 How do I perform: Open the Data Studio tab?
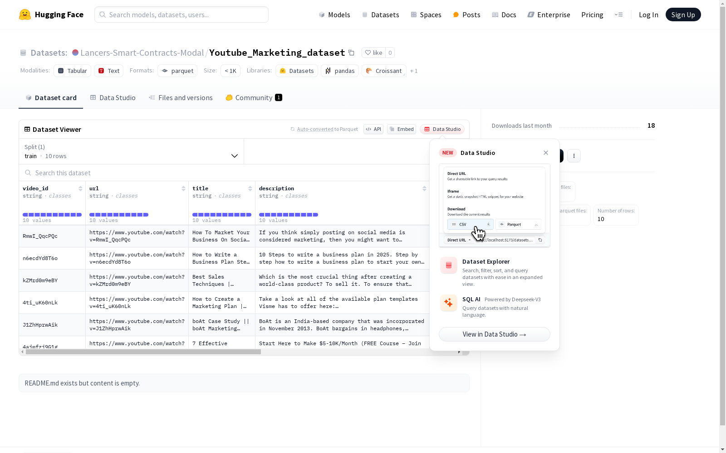pos(113,98)
